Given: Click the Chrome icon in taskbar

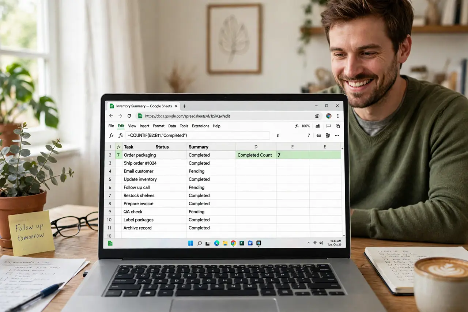Looking at the screenshot, I should (233, 243).
